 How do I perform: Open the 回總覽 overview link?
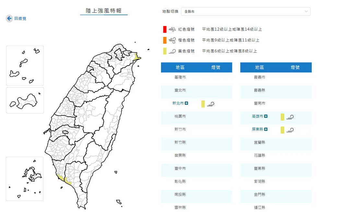[x=20, y=18]
